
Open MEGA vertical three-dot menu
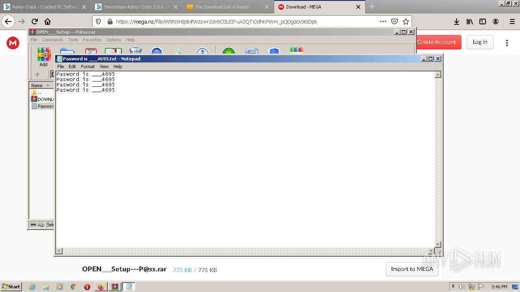coord(507,43)
